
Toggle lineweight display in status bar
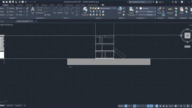coord(157,106)
